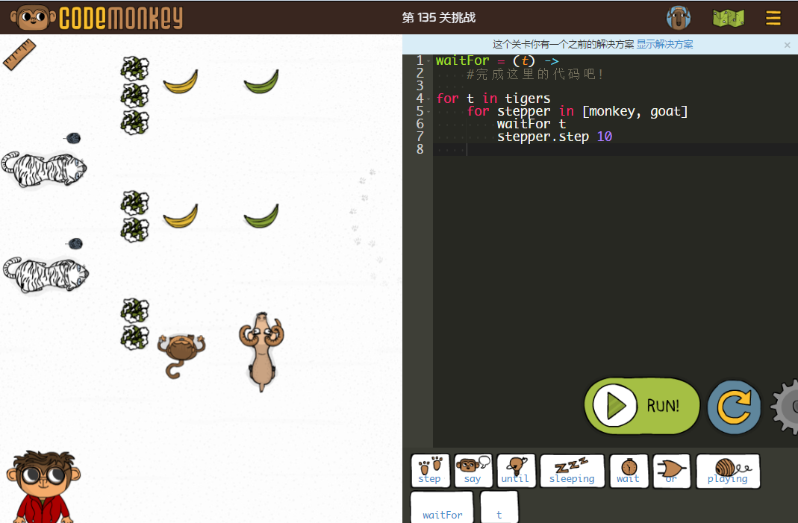Click the yarn ball above upper tiger
The image size is (798, 523).
72,138
